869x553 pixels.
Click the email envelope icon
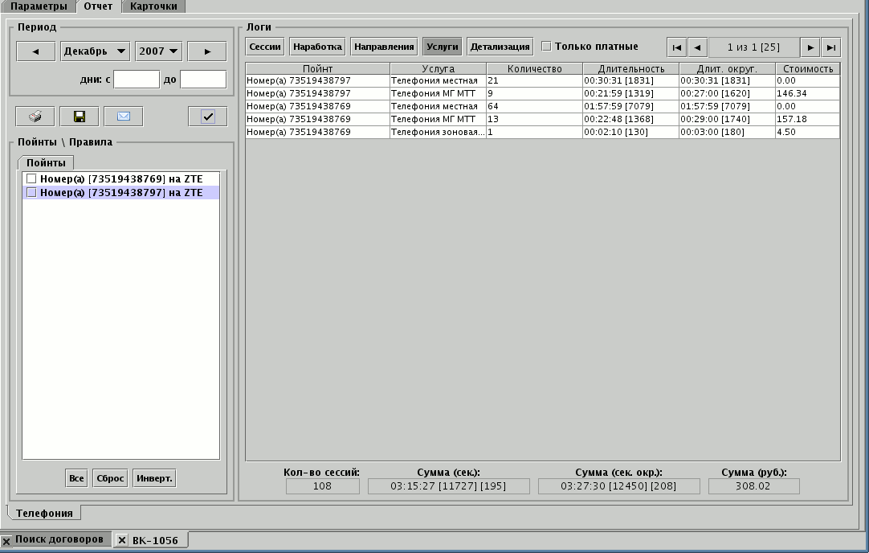click(123, 117)
